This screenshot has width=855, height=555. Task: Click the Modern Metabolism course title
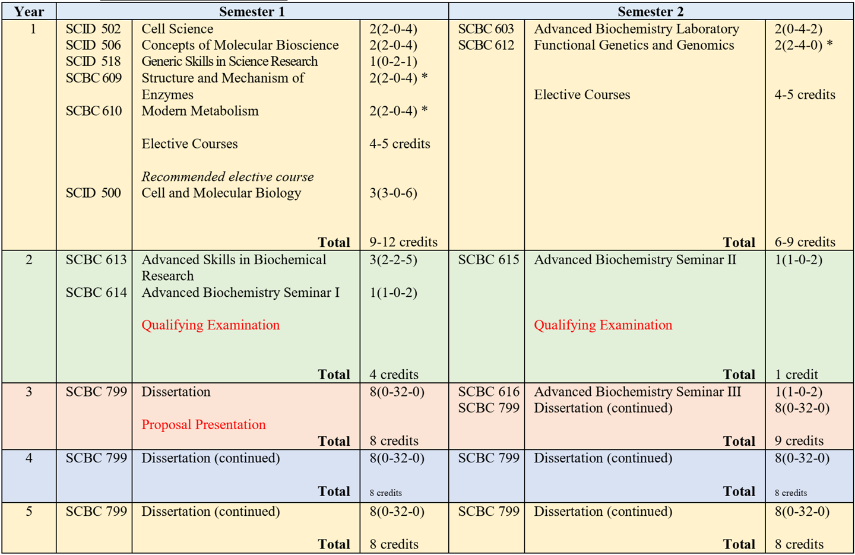pos(199,111)
